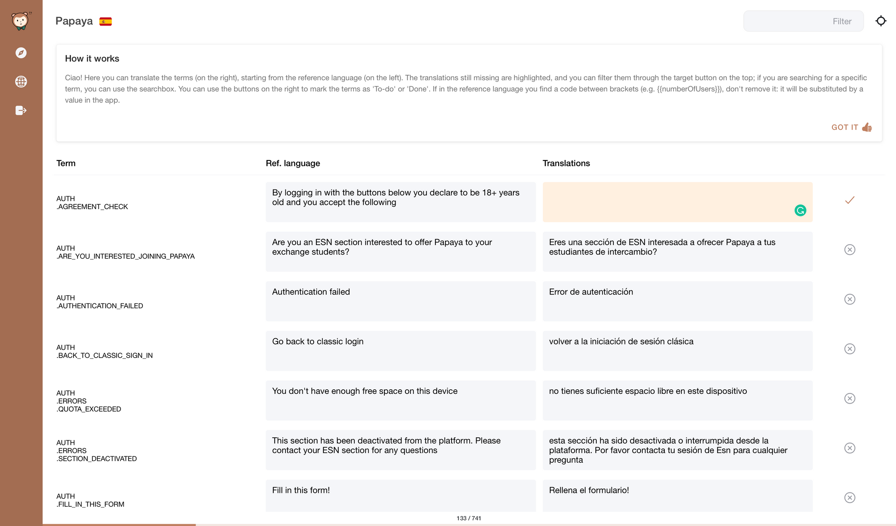Edit the 'Rellena el formulario!' translation field
The width and height of the screenshot is (896, 526).
tap(677, 495)
